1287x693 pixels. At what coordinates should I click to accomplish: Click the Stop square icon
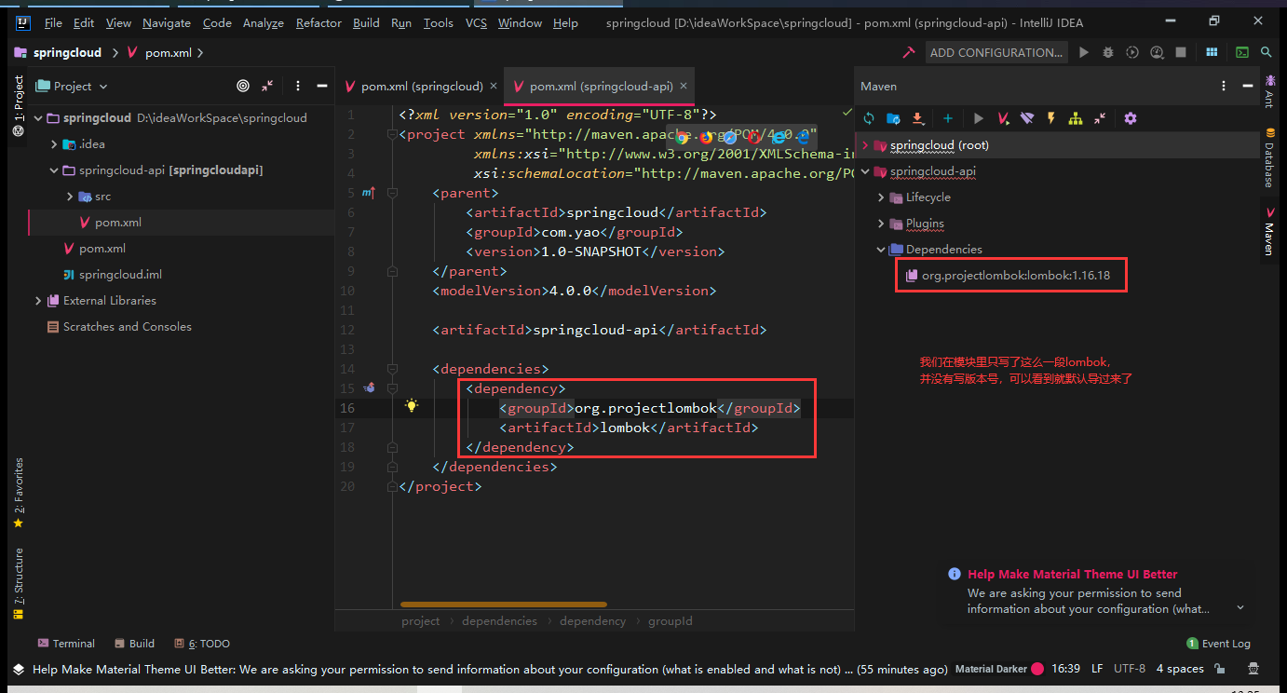click(1181, 52)
